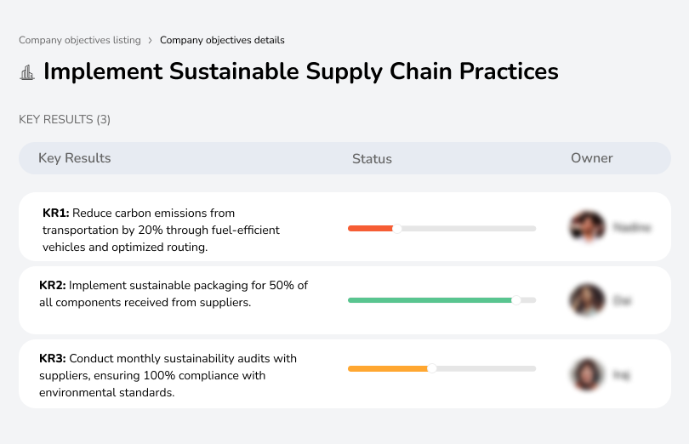Click the Key Results column header
This screenshot has height=444, width=689.
point(74,158)
